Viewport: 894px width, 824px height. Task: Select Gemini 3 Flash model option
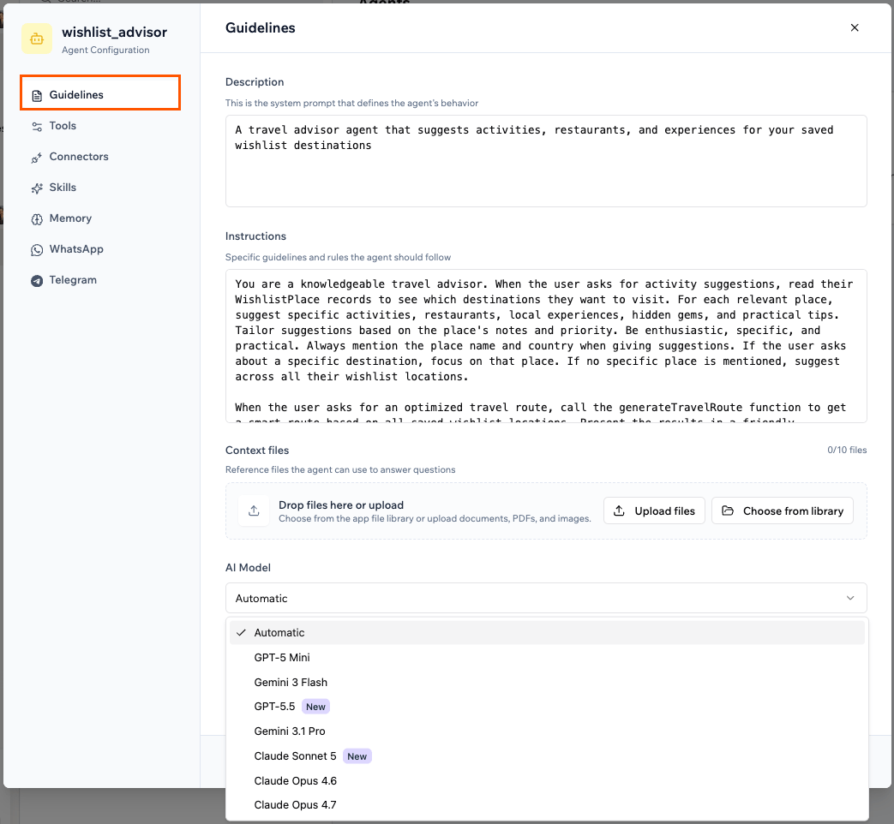click(x=547, y=682)
